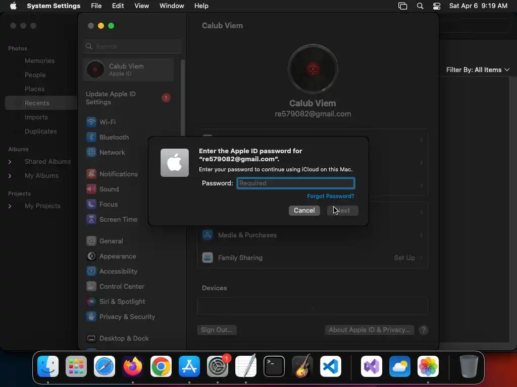Viewport: 517px width, 387px height.
Task: Open Terminal from the Dock
Action: [274, 366]
